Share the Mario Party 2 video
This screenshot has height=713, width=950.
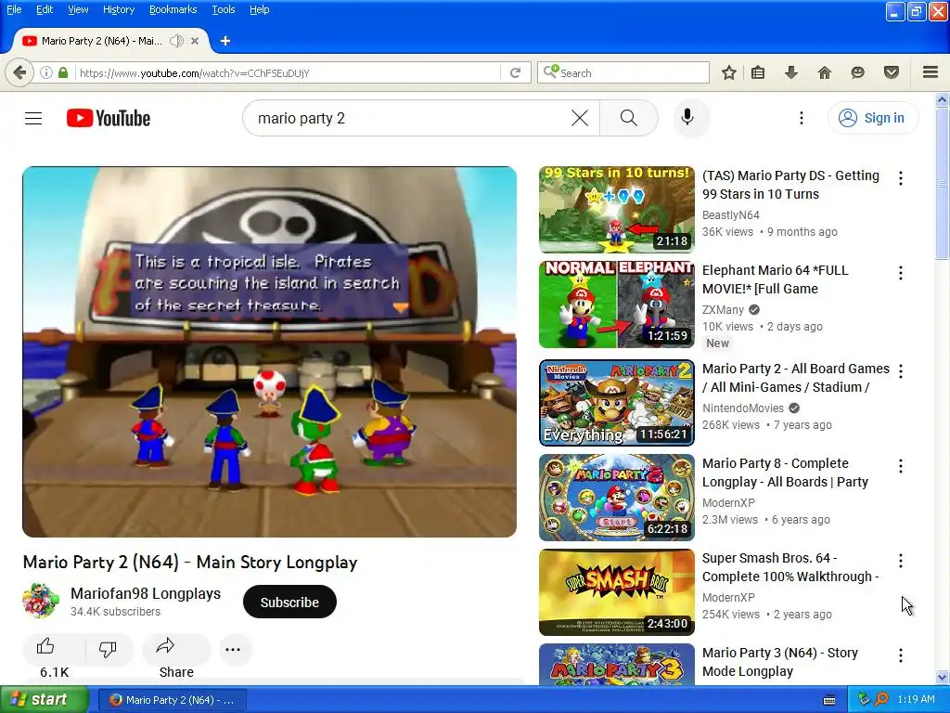pyautogui.click(x=176, y=649)
